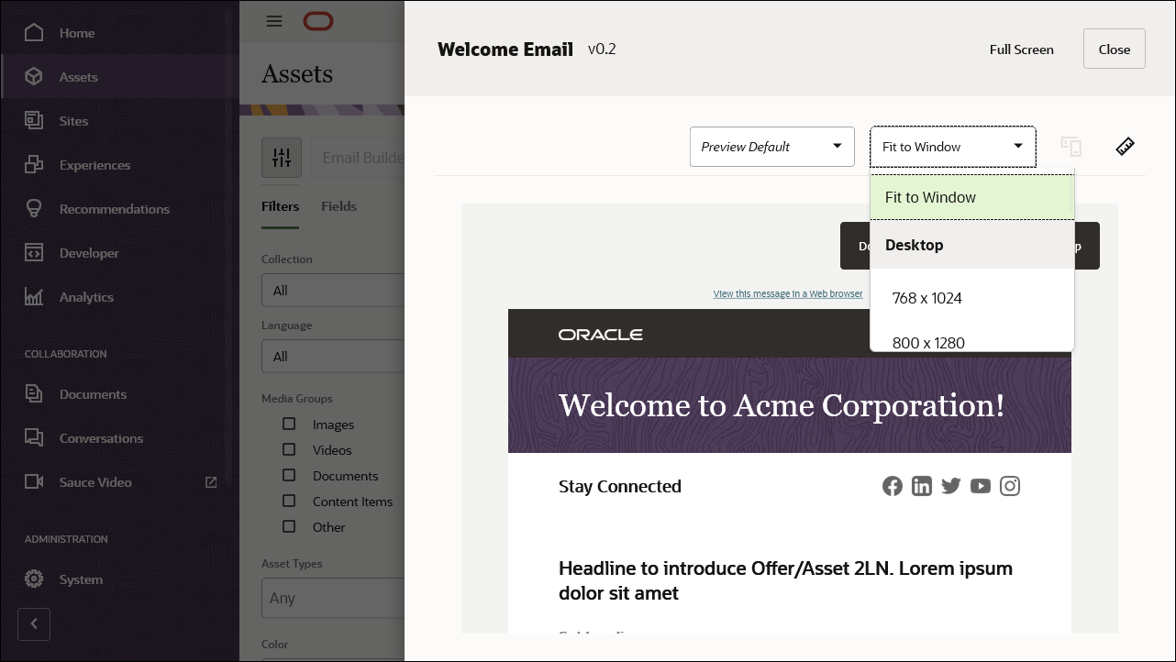Check the Images media group checkbox

tap(290, 424)
